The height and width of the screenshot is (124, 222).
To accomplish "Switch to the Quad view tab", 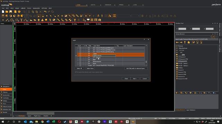I will (29, 116).
